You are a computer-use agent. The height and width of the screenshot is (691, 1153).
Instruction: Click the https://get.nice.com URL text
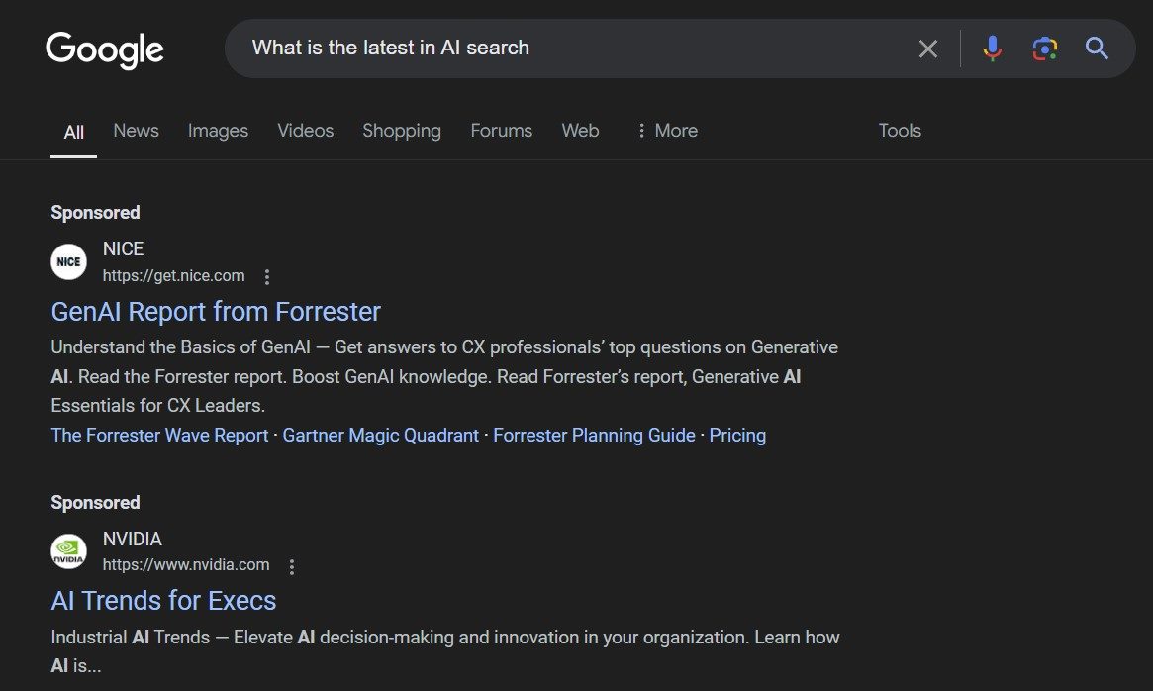pos(173,276)
